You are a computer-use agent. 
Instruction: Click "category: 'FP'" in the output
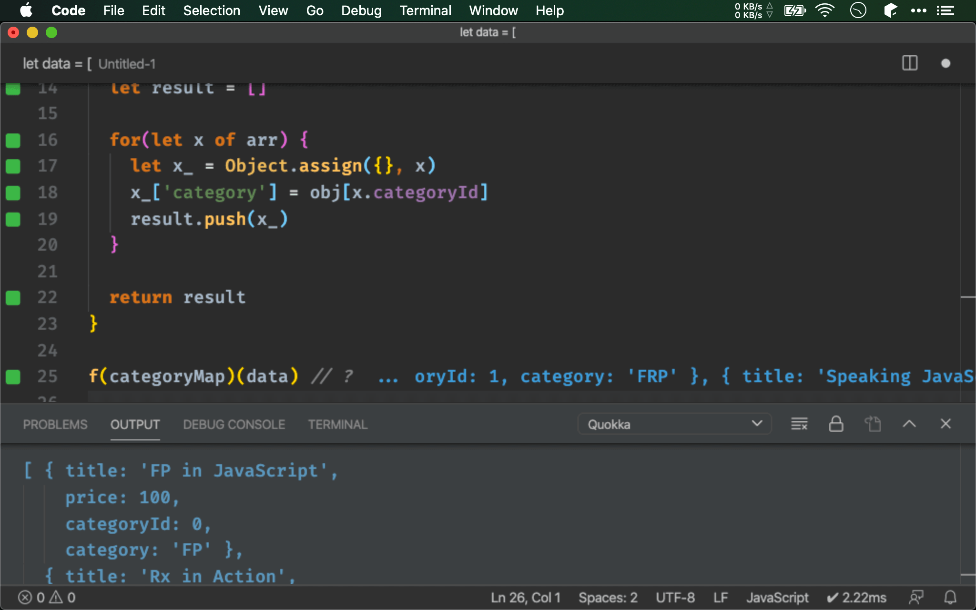point(138,550)
